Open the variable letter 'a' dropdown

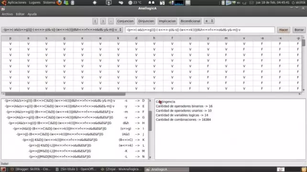click(209, 21)
